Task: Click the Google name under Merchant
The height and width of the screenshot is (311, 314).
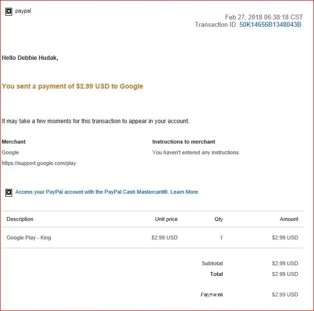Action: [x=10, y=152]
